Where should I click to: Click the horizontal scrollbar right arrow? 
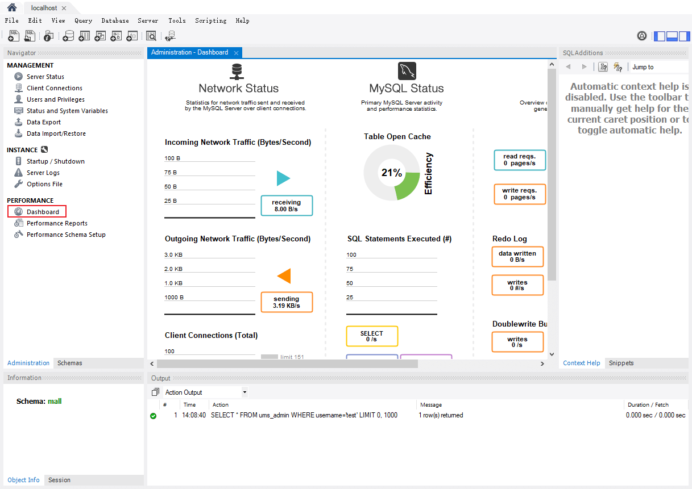coord(542,363)
